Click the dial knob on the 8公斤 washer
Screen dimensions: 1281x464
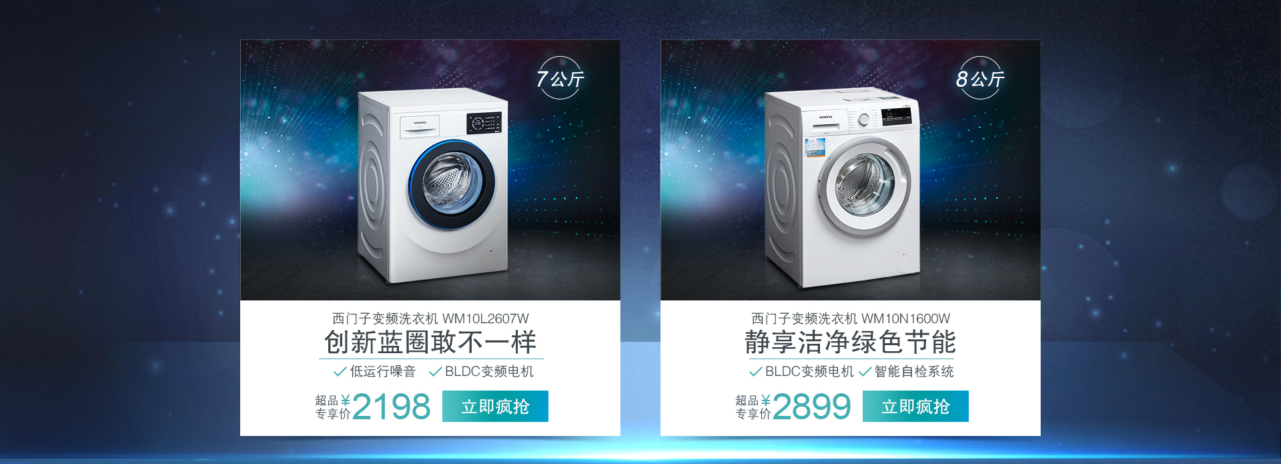(864, 120)
